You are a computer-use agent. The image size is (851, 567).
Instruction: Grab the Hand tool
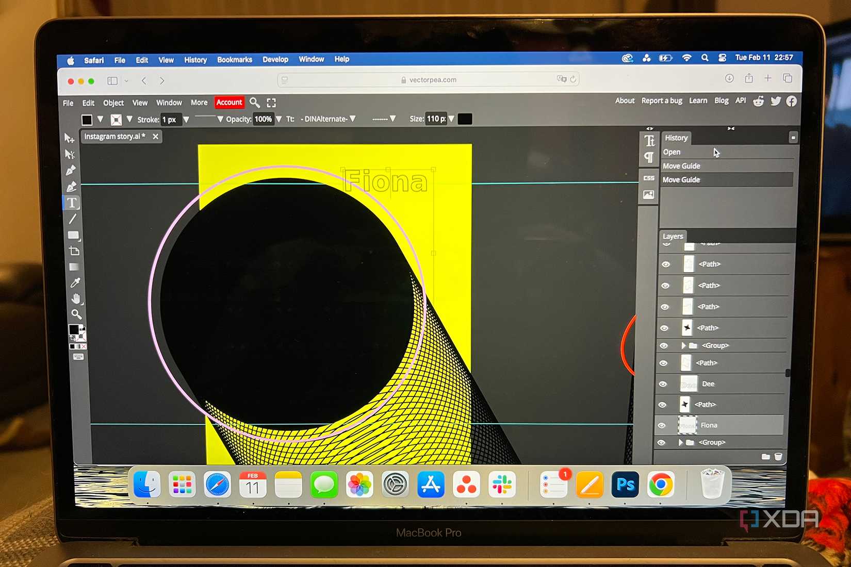coord(76,298)
